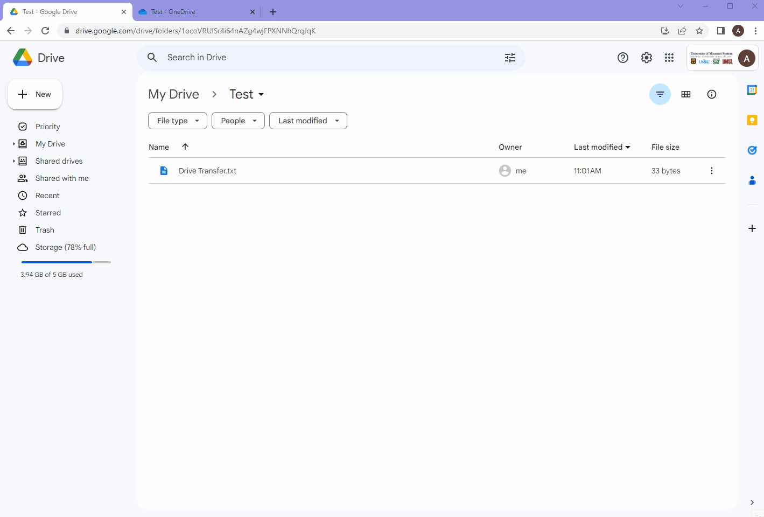Image resolution: width=764 pixels, height=517 pixels.
Task: Navigate to My Drive via breadcrumb
Action: click(173, 94)
